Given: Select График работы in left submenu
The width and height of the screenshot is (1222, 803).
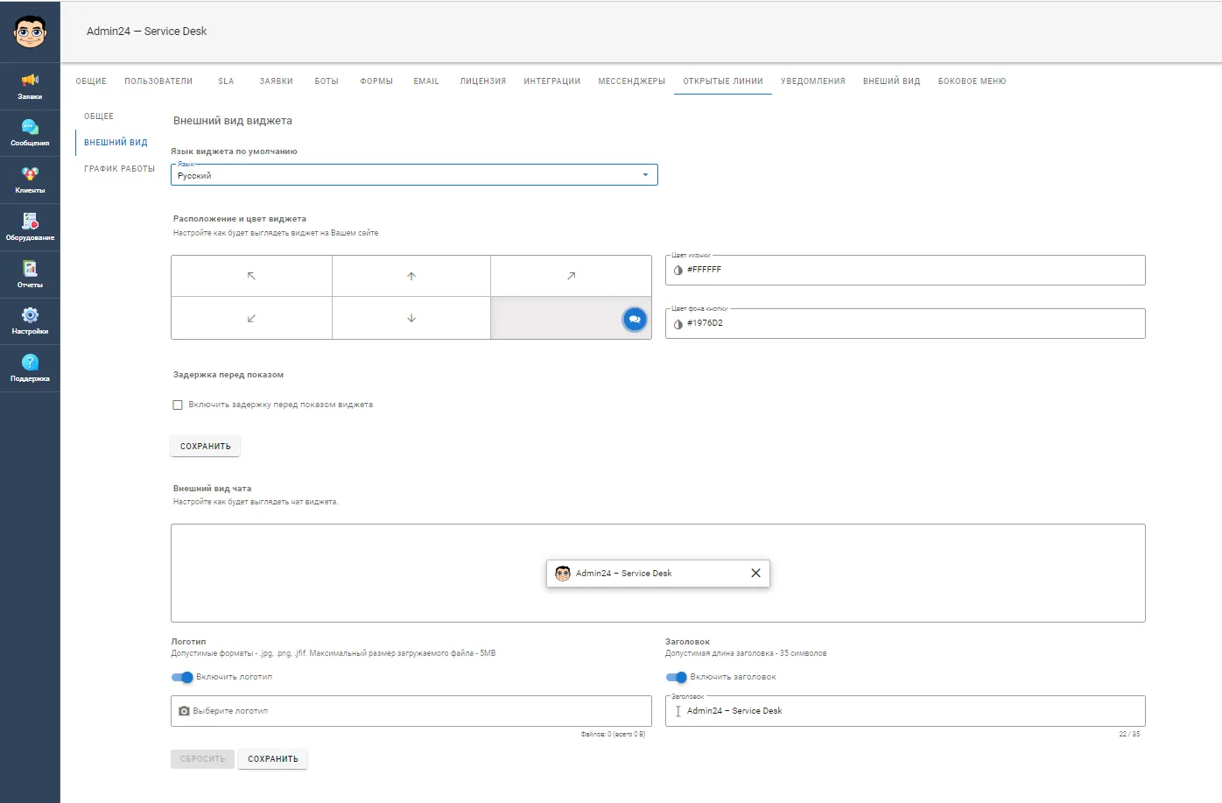Looking at the screenshot, I should [x=119, y=169].
